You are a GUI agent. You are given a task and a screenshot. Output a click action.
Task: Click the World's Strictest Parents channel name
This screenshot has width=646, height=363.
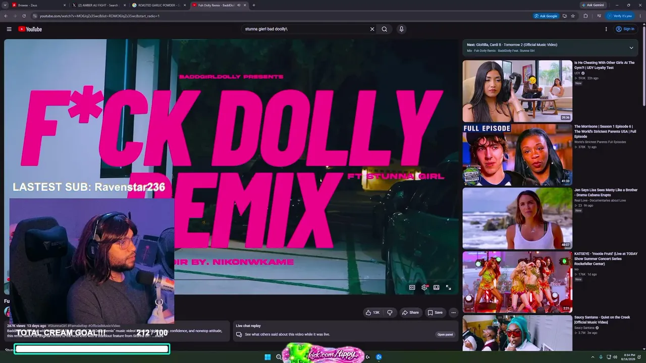coord(600,142)
